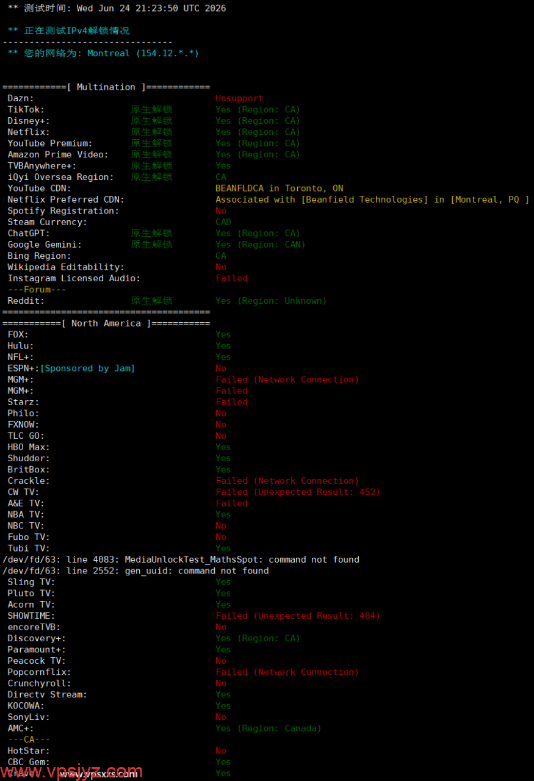Click the "SHOWTIME:" label
534x781 pixels.
pos(31,616)
